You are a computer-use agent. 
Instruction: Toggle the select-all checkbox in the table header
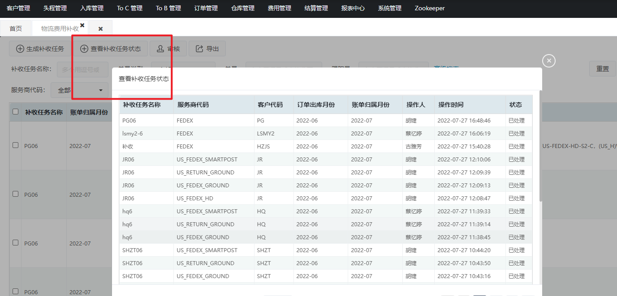coord(16,112)
